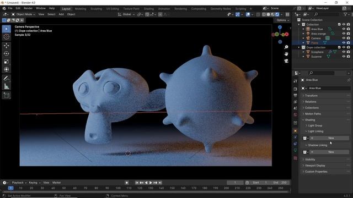Open the timeline Playback popover
The width and height of the screenshot is (353, 198).
pos(19,183)
